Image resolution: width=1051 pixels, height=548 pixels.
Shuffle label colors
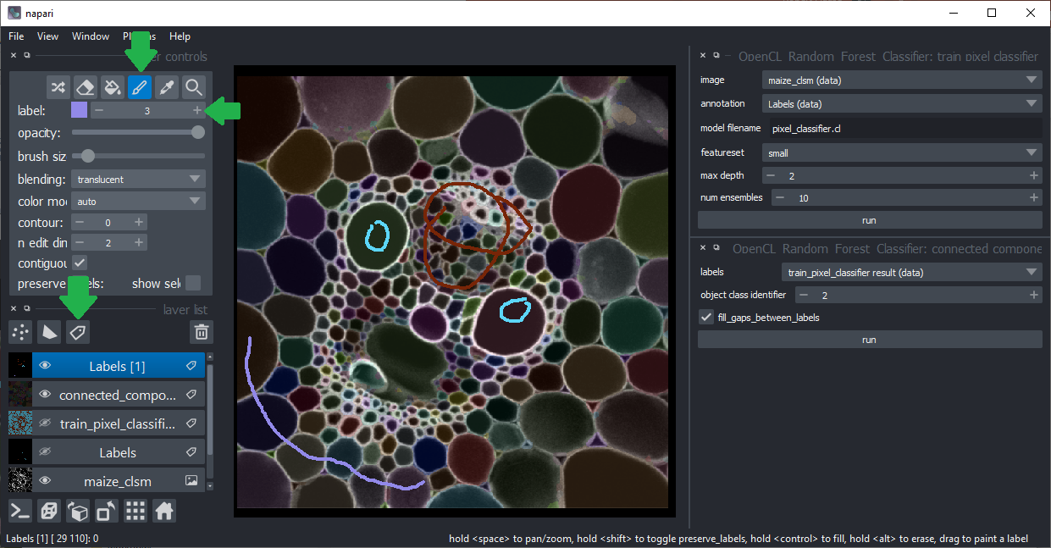tap(58, 87)
